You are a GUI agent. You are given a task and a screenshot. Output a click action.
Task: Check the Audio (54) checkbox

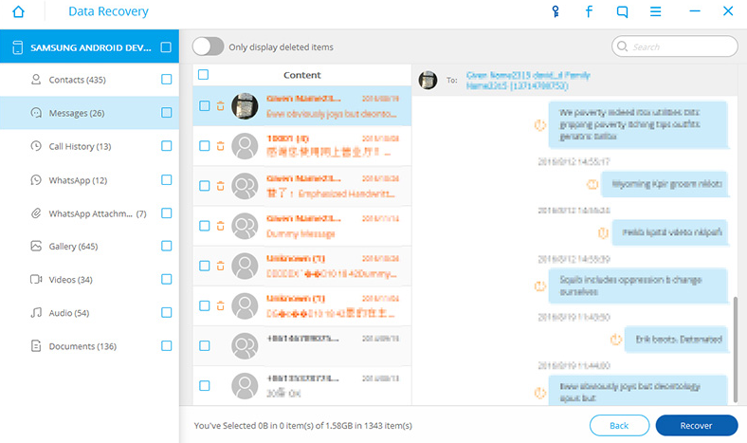point(166,312)
